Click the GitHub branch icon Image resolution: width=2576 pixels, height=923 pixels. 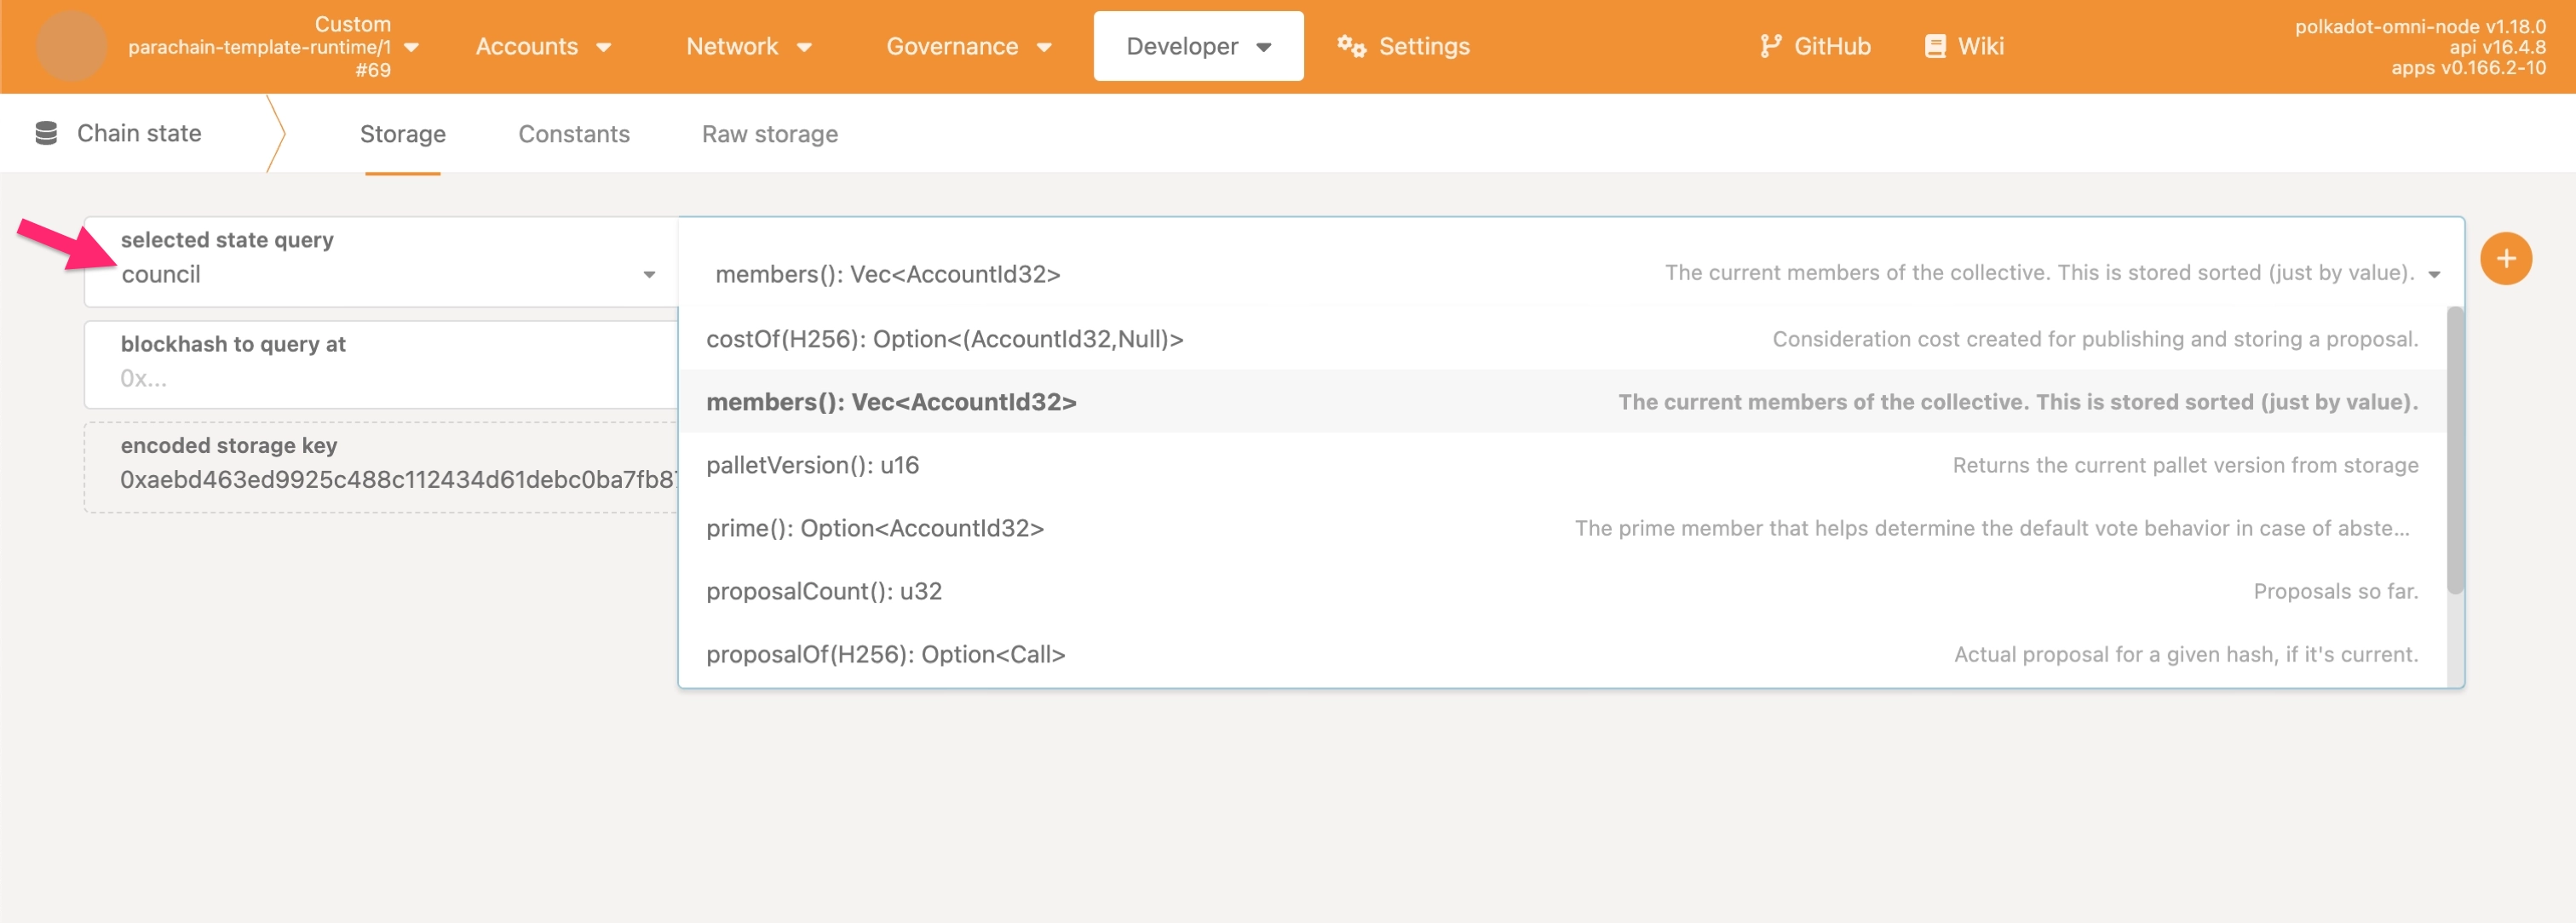coord(1769,46)
